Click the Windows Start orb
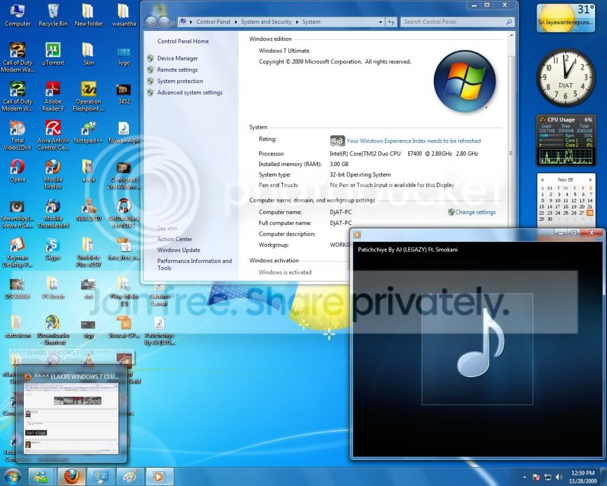The image size is (607, 486). pos(12,477)
